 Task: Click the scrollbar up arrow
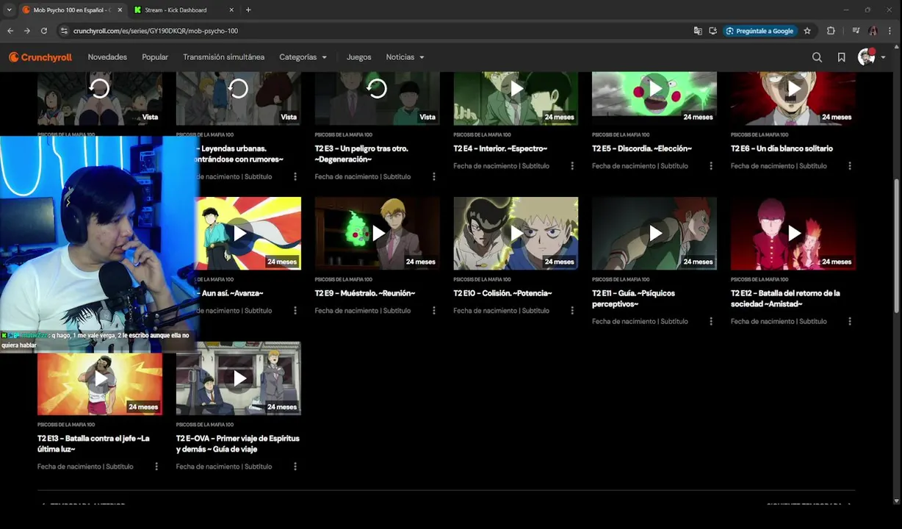896,46
